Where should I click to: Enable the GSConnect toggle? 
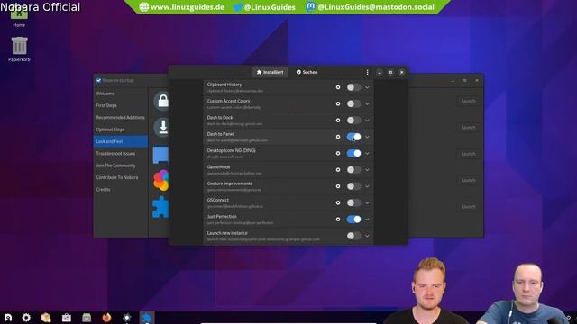click(x=353, y=203)
